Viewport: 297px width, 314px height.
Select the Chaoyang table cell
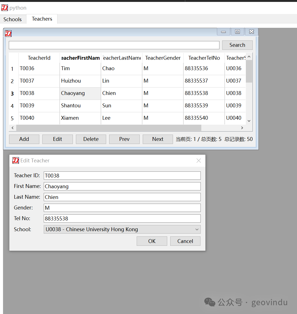(80, 94)
